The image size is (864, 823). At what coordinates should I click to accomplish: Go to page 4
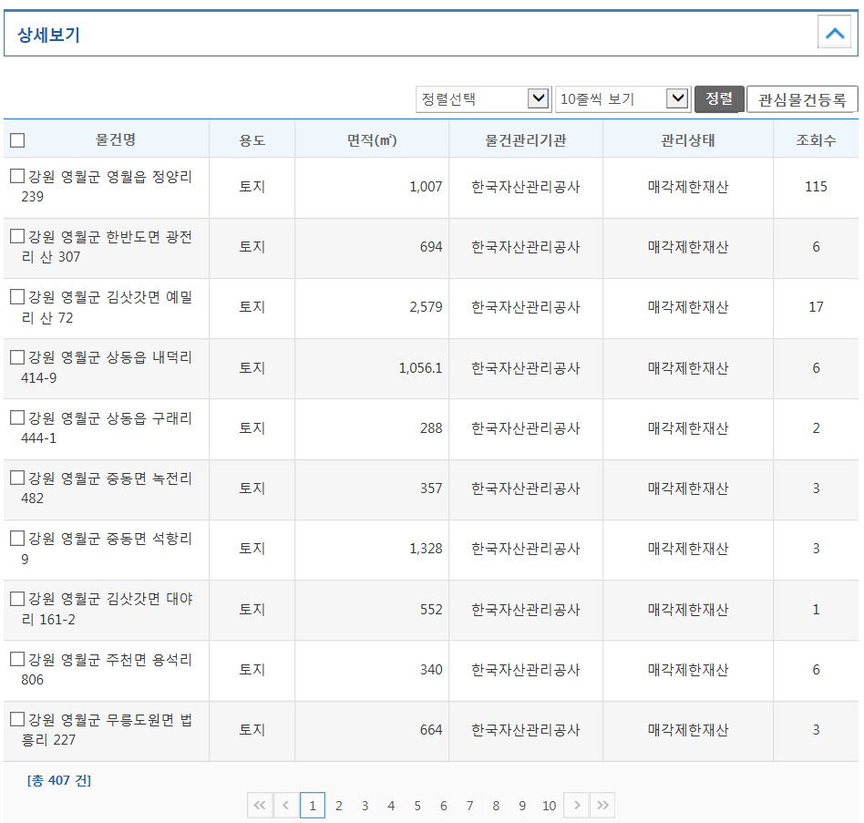click(x=391, y=806)
